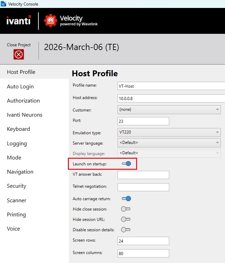Click the Host Profile page heading

click(95, 74)
